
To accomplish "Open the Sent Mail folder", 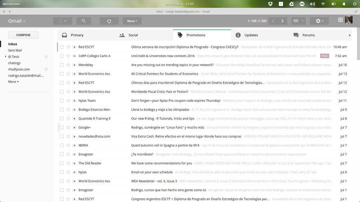I will [15, 50].
